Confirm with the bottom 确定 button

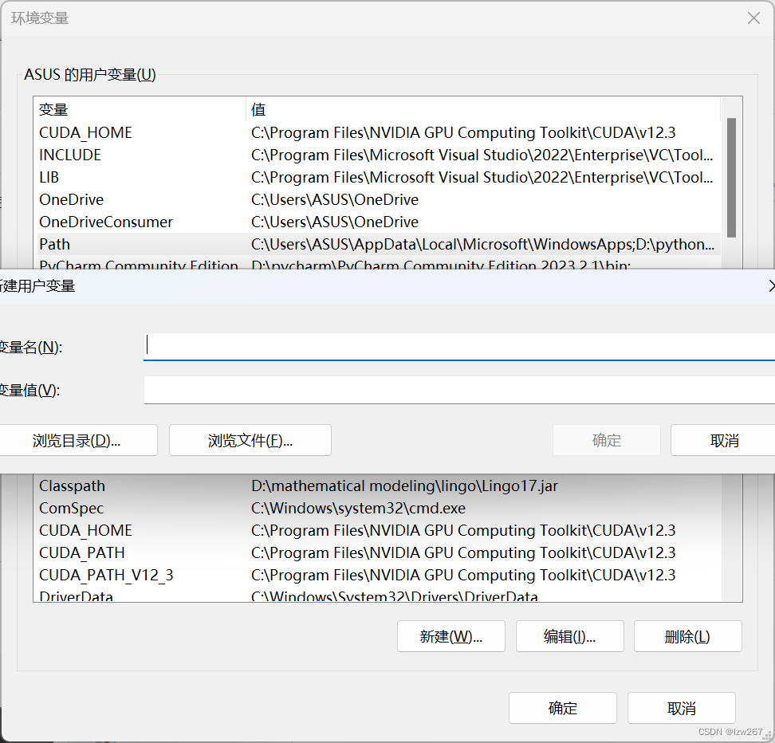click(562, 708)
